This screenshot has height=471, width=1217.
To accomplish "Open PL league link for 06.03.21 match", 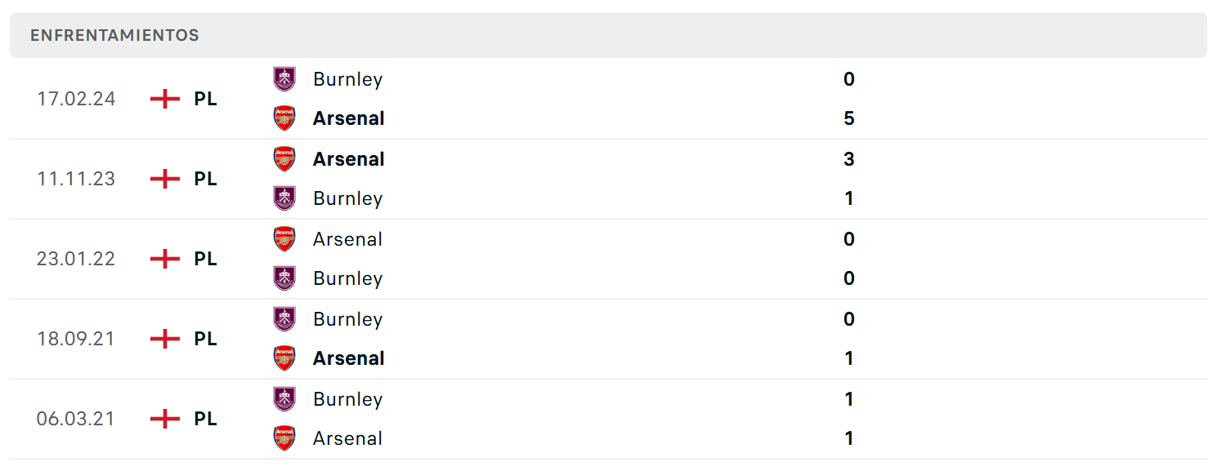I will pos(205,419).
